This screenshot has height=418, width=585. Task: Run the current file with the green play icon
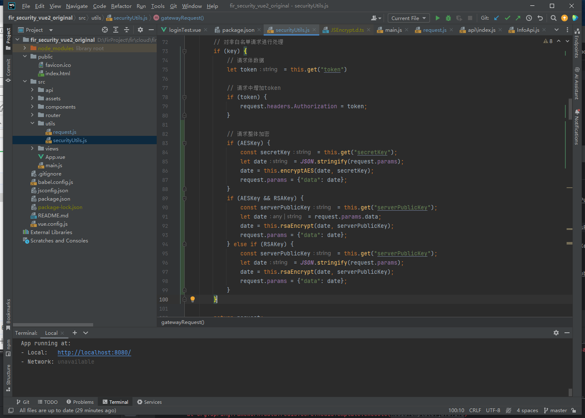437,18
